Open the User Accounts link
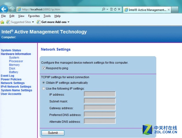The height and width of the screenshot is (138, 182). pyautogui.click(x=11, y=94)
